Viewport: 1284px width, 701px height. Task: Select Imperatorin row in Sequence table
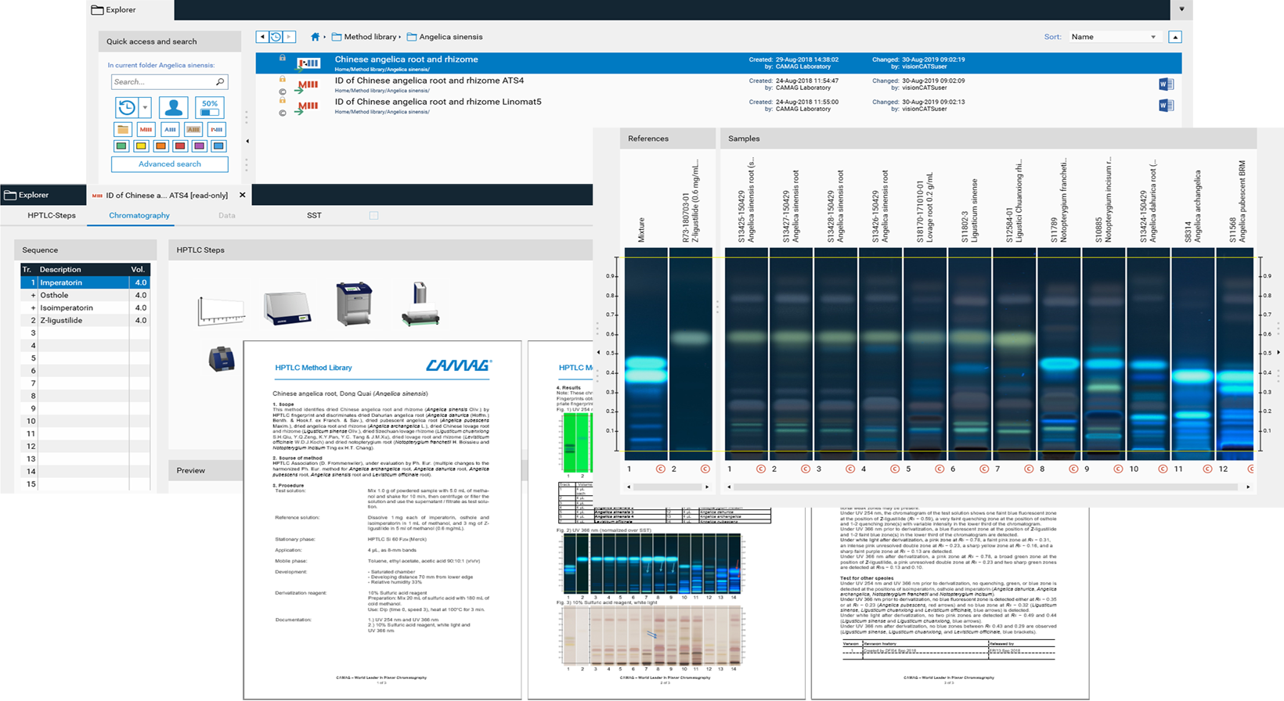[x=85, y=282]
